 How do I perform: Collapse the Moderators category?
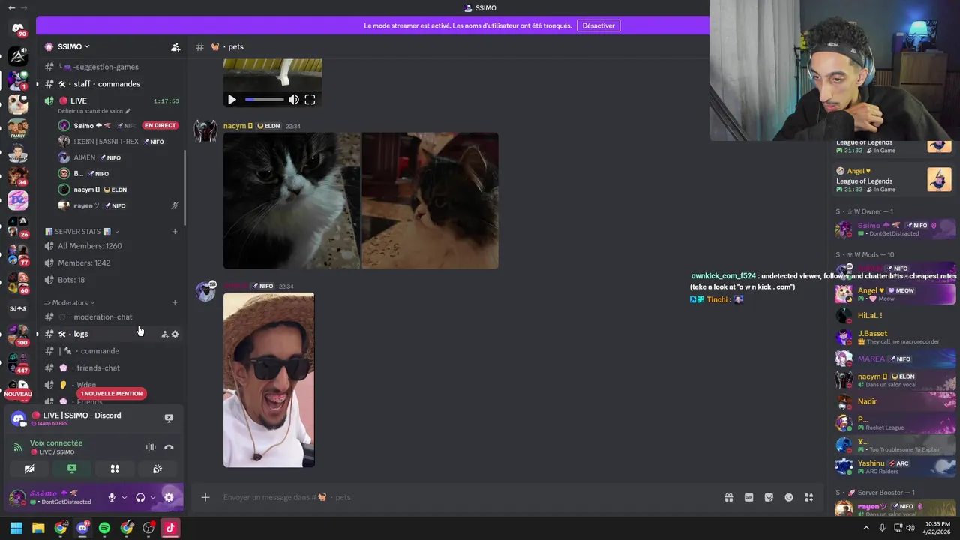click(x=70, y=302)
